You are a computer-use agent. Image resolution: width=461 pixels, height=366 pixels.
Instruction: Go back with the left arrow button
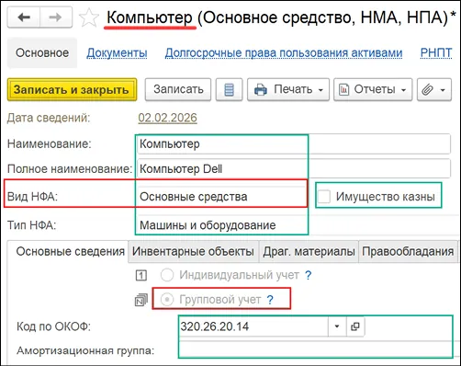tap(24, 17)
